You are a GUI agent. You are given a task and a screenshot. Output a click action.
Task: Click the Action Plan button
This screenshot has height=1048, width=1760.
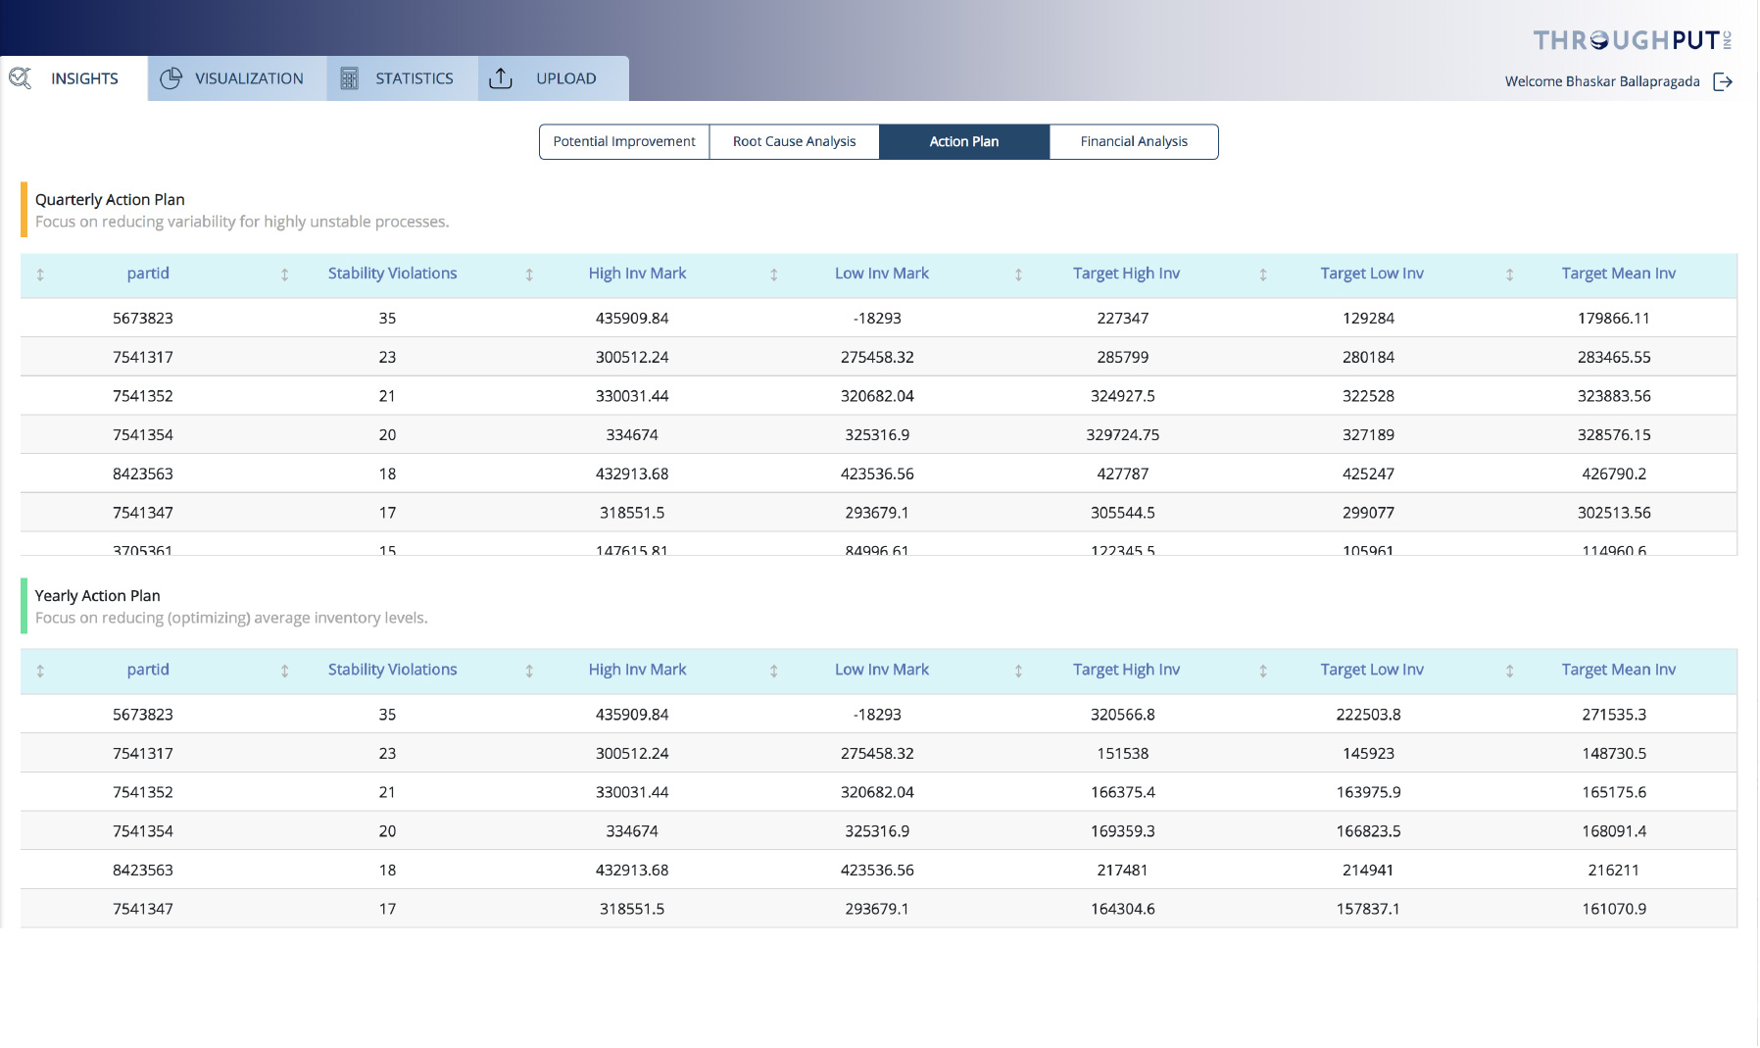coord(964,141)
